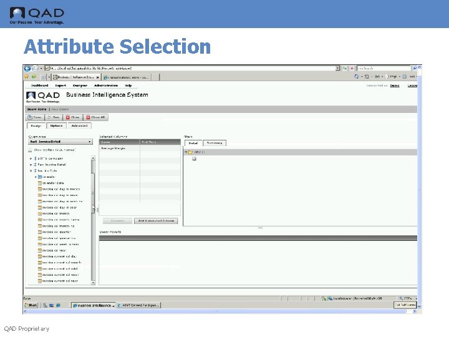The width and height of the screenshot is (449, 337).
Task: Click the Run query toolbar button
Action: [x=54, y=117]
